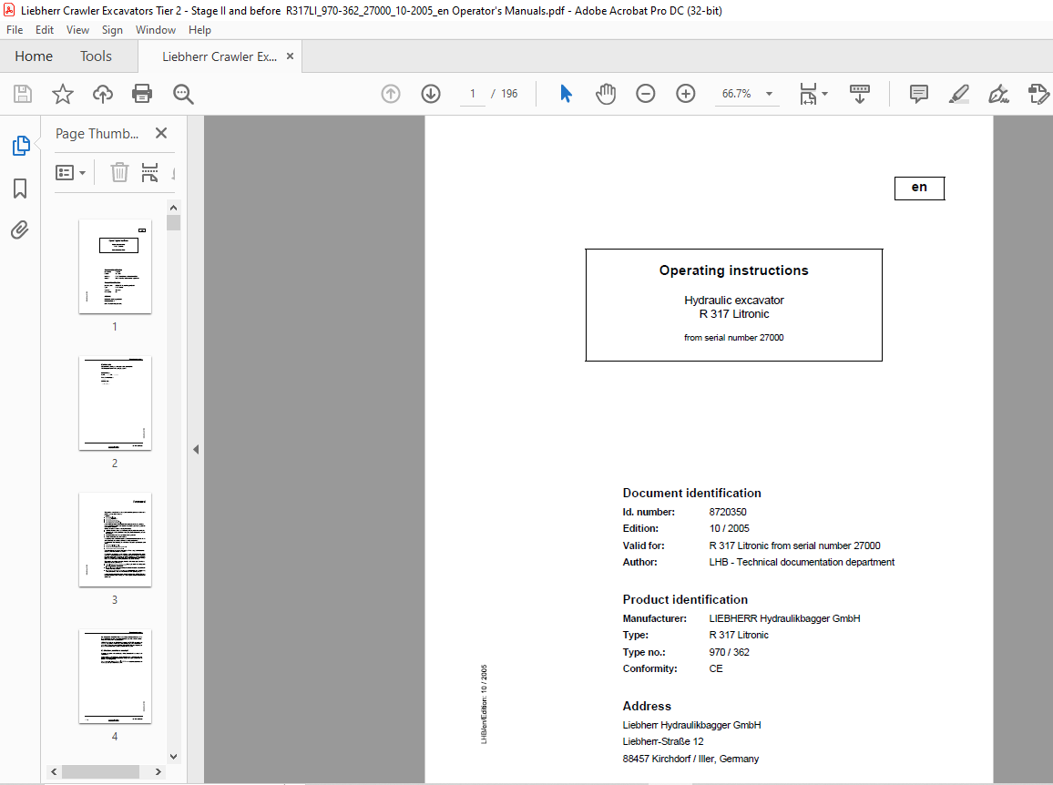
Task: Click the Fit page width icon
Action: tap(808, 94)
